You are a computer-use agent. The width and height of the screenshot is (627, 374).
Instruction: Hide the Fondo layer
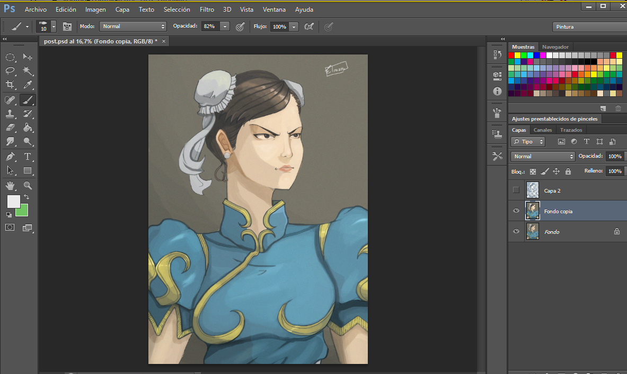point(516,232)
